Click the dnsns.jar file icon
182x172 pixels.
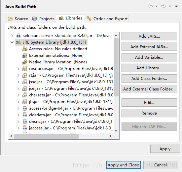click(x=25, y=121)
